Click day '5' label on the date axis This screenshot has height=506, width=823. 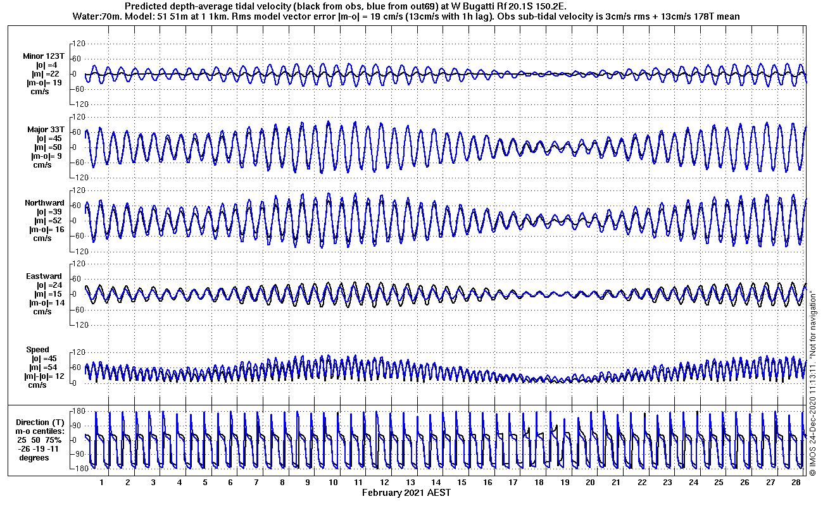point(205,483)
